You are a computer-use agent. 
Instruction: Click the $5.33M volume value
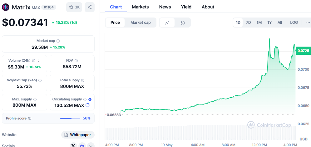16,67
